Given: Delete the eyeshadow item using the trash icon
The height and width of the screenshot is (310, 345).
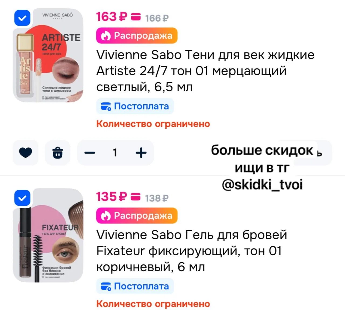Looking at the screenshot, I should tap(58, 153).
